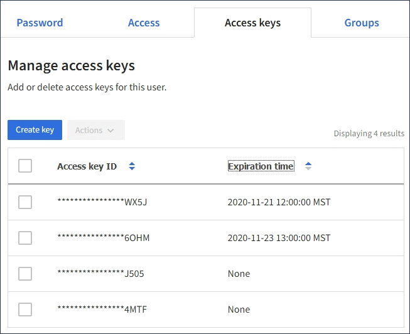The width and height of the screenshot is (410, 334).
Task: Switch to the Password tab
Action: [x=40, y=23]
